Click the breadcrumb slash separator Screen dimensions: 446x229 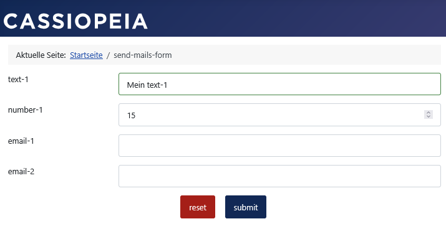pyautogui.click(x=108, y=55)
